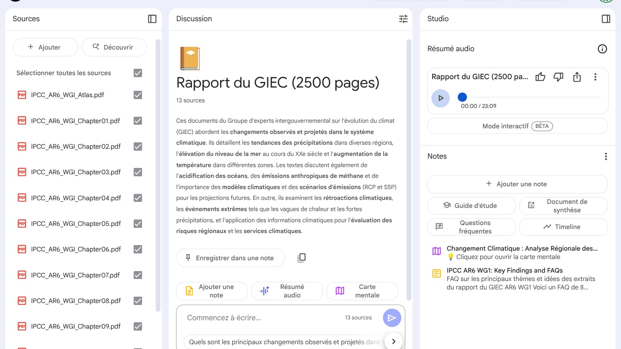
Task: Generate a 'Document de synthèse'
Action: pos(563,206)
